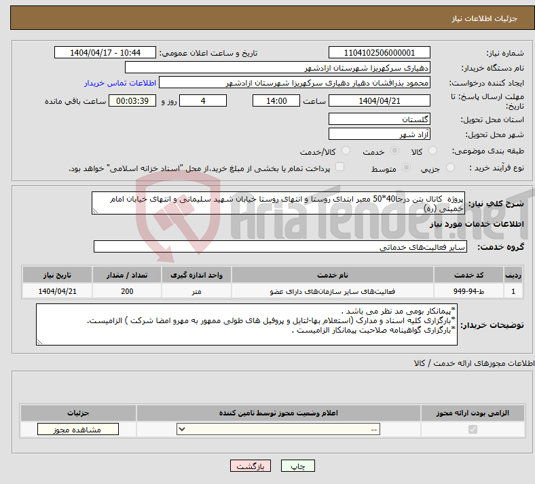
Task: Click the گروه خدمت field سایر فعالیت‌های خدماتی
Action: pyautogui.click(x=280, y=246)
